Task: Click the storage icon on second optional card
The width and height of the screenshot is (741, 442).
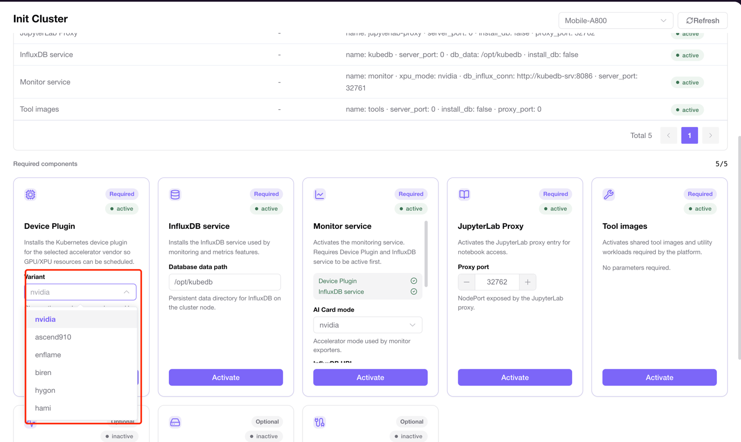Action: pos(175,422)
